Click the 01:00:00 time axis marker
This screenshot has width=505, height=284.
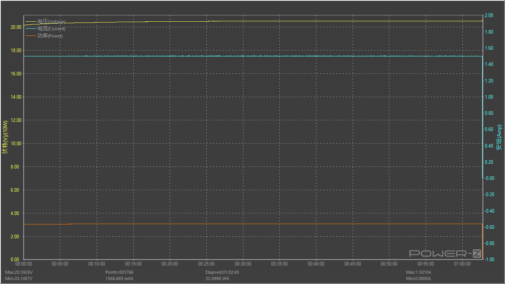462,264
